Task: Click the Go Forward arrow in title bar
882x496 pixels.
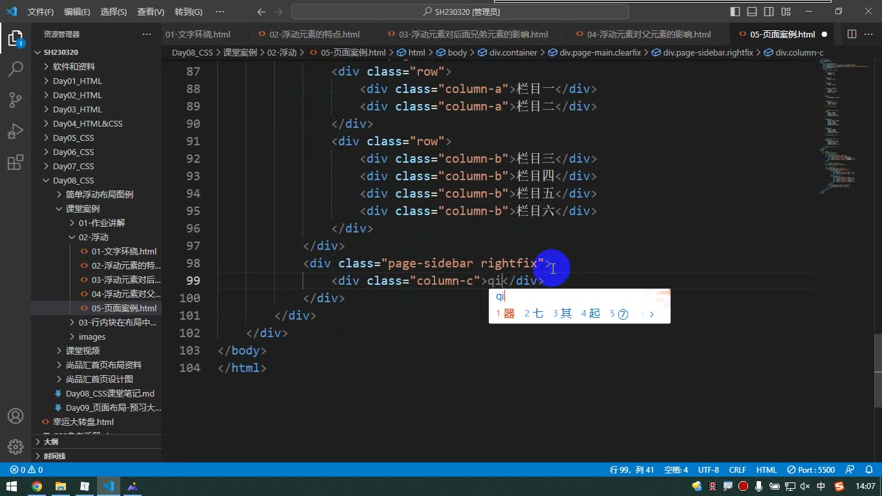Action: 279,12
